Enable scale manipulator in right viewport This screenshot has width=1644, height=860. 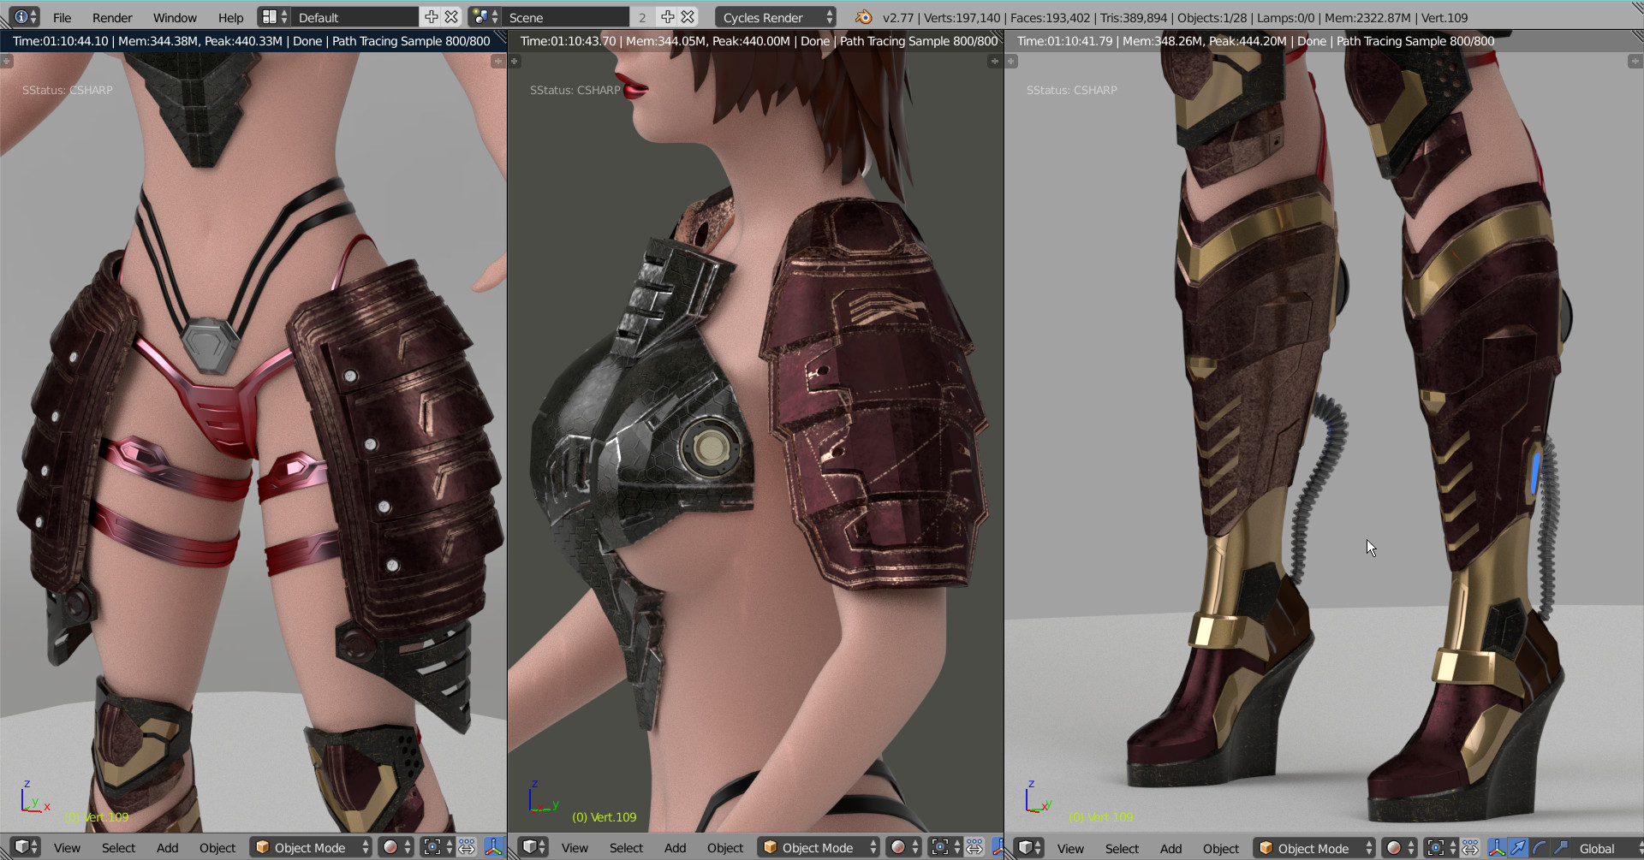1560,847
